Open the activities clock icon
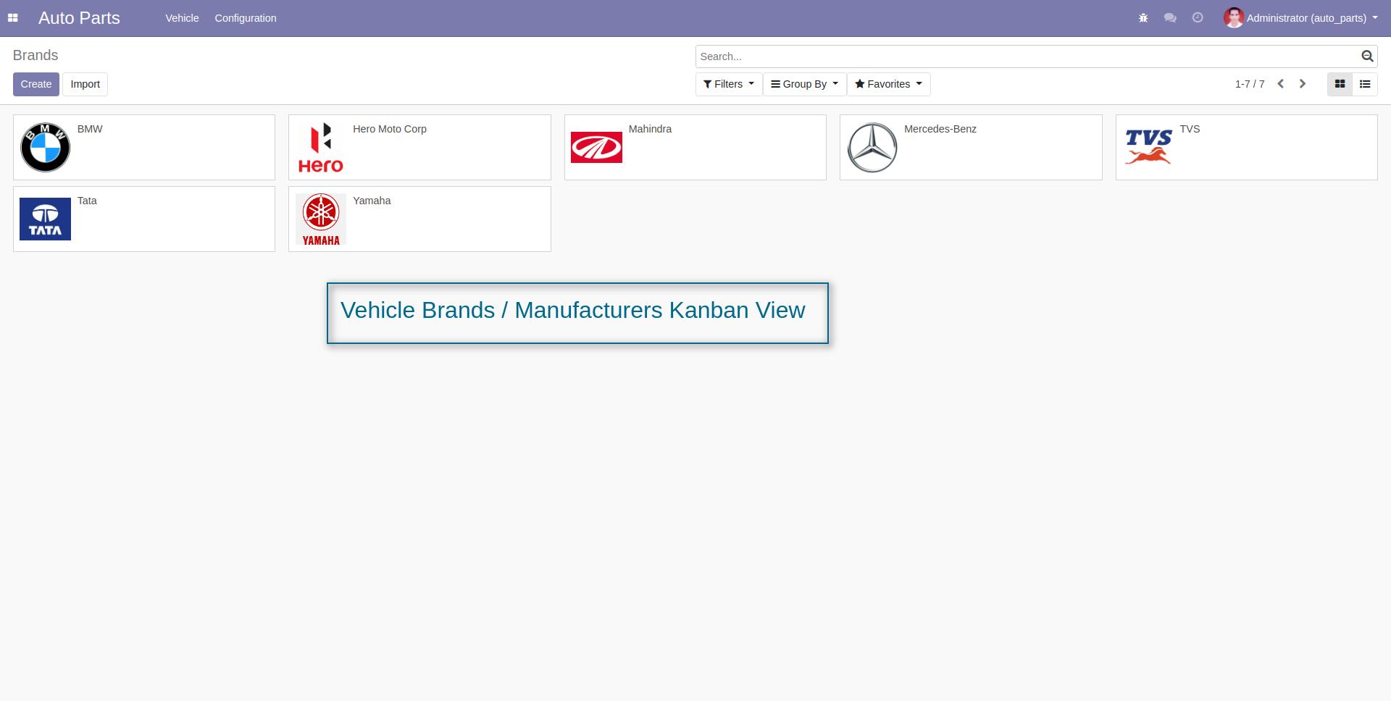 pyautogui.click(x=1198, y=18)
